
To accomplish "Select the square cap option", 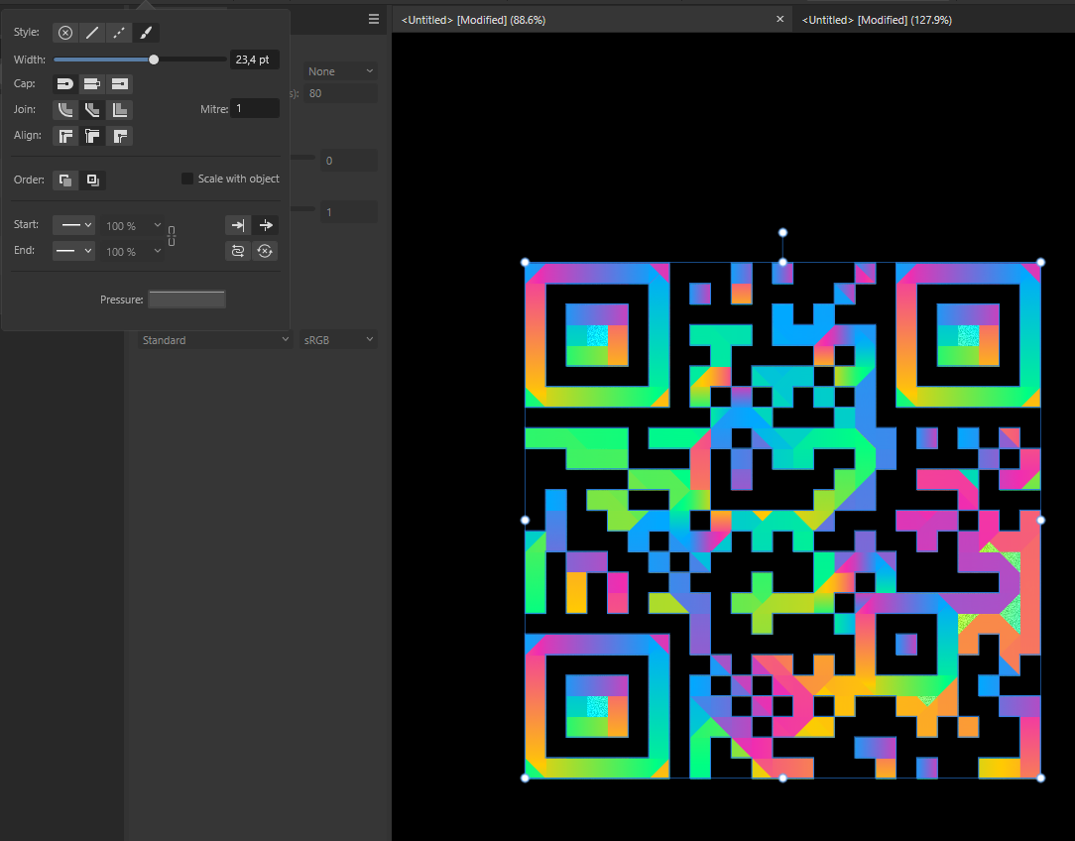I will 119,84.
